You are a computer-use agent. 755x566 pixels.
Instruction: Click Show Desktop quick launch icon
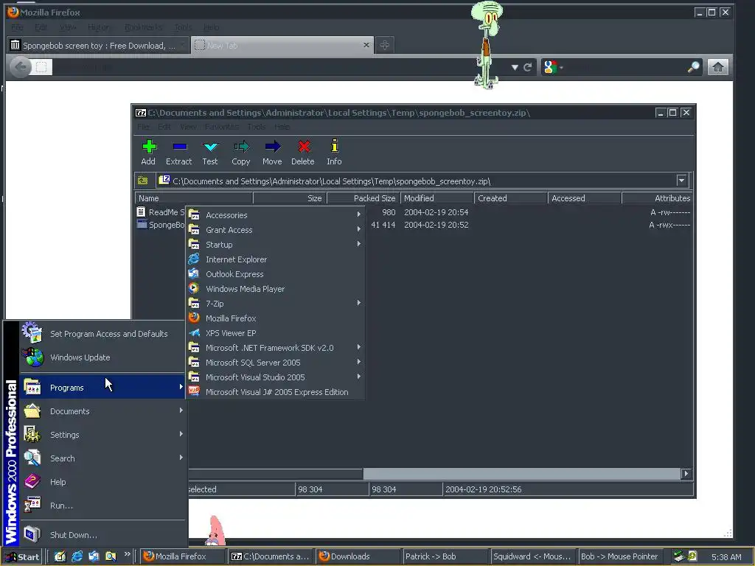[60, 556]
